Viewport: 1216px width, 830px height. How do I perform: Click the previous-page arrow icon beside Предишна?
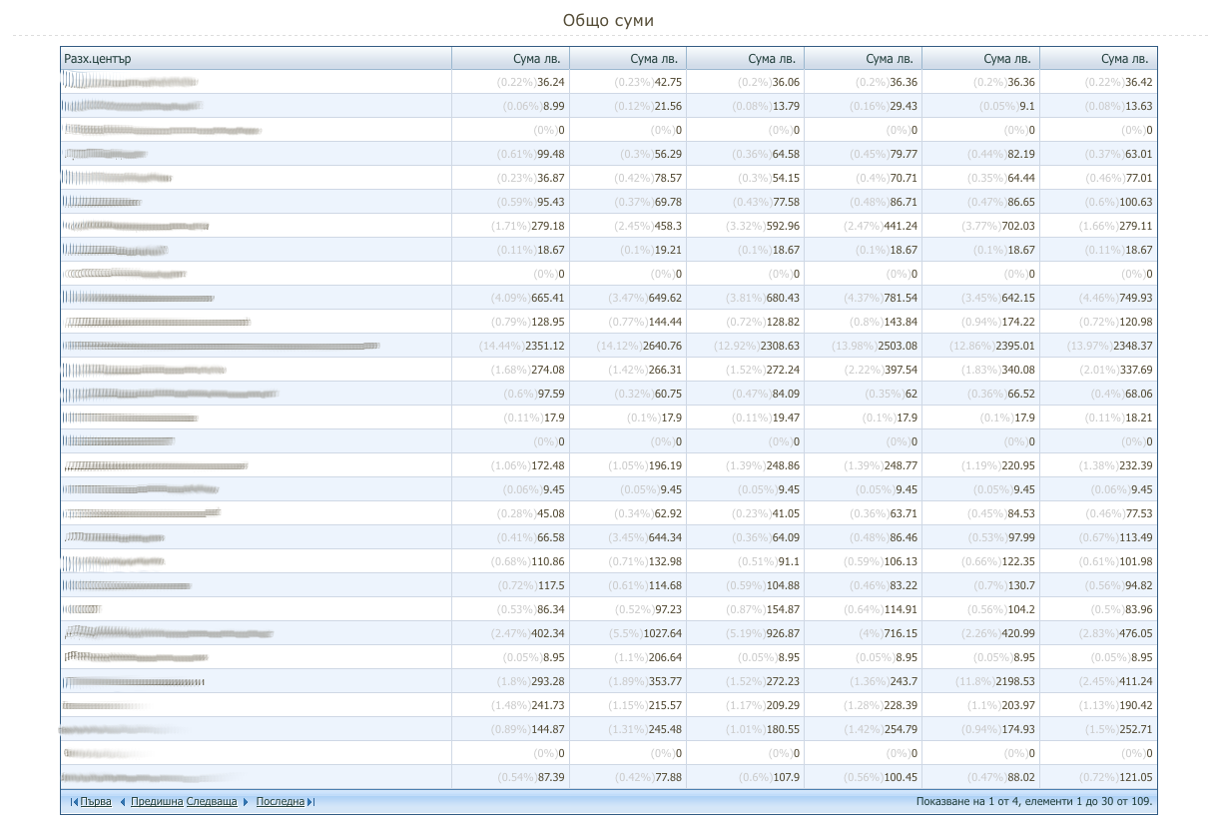point(123,802)
